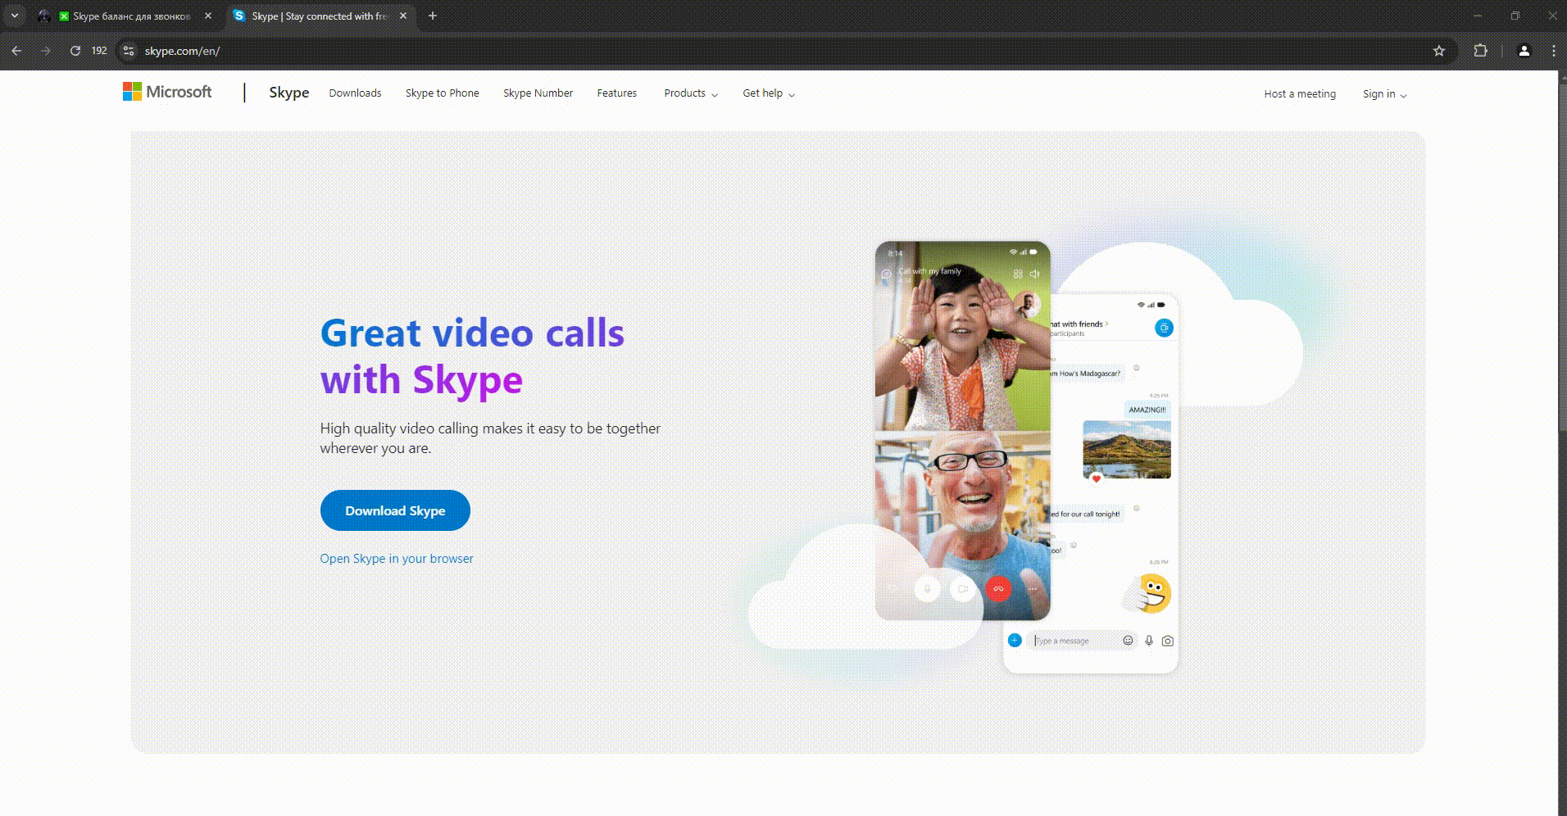Click the address bar URL skype.com/en/
1567x816 pixels.
pyautogui.click(x=182, y=51)
